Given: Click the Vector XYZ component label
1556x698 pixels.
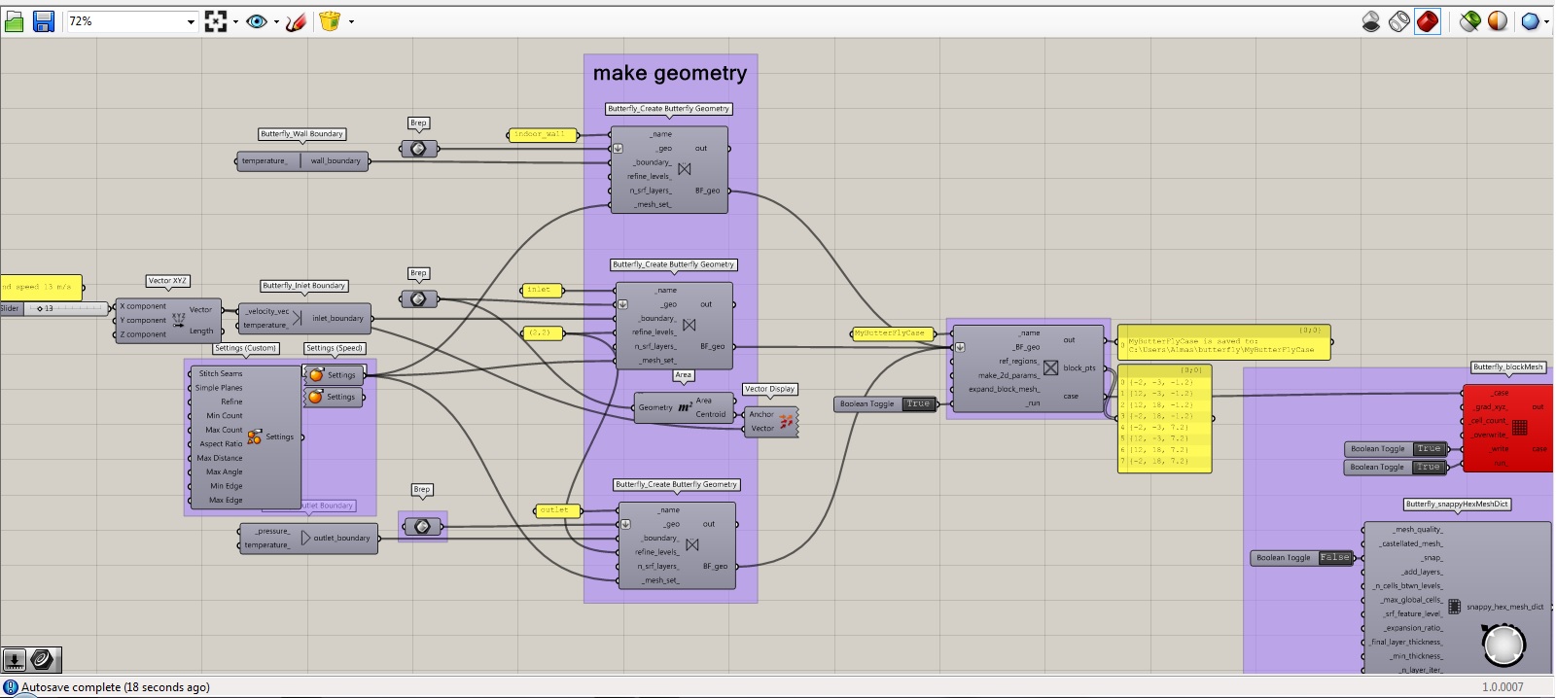Looking at the screenshot, I should tap(167, 281).
